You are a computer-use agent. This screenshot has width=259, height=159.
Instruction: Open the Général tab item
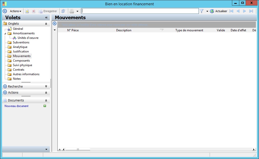pyautogui.click(x=18, y=29)
